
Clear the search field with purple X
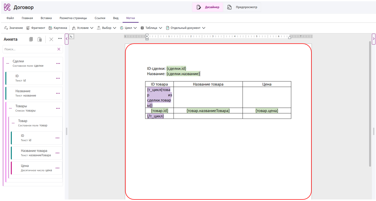[x=59, y=49]
